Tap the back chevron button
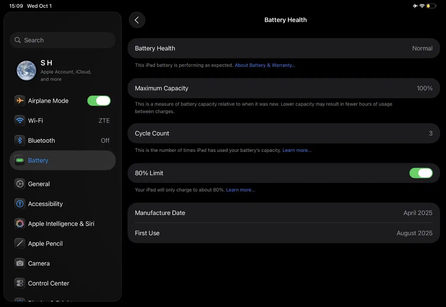Viewport: 446px width, 307px height. (x=137, y=20)
